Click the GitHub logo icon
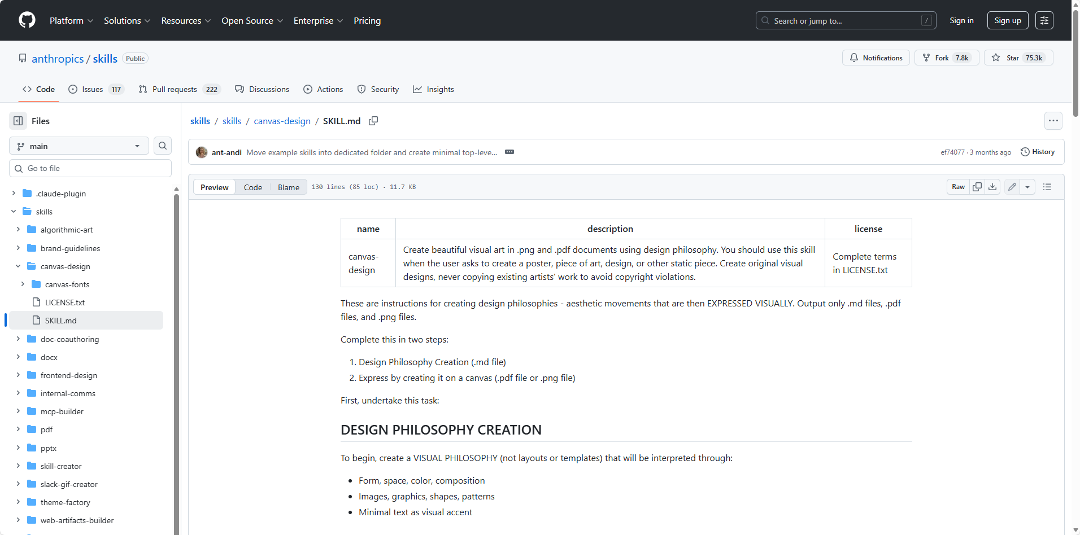This screenshot has width=1080, height=535. click(27, 20)
